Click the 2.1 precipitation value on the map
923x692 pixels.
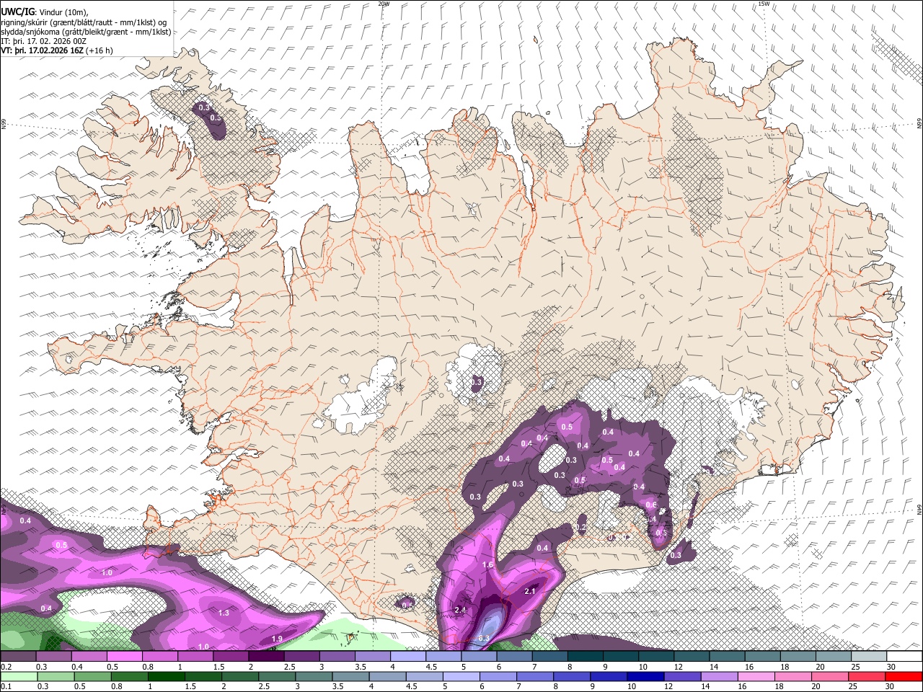point(530,591)
